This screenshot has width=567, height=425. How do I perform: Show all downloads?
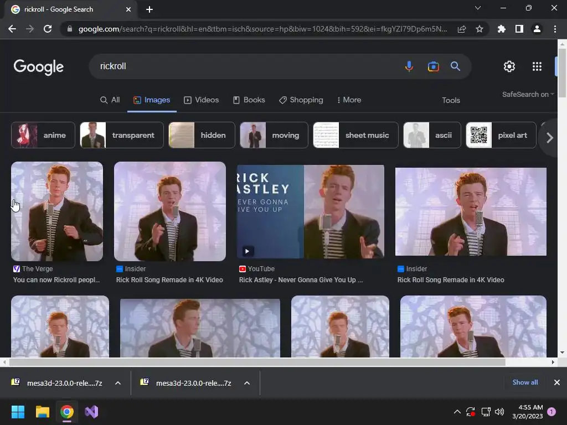tap(525, 382)
